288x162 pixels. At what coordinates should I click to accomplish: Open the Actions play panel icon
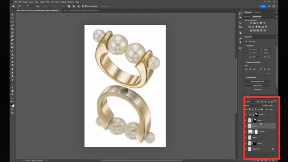(x=240, y=18)
